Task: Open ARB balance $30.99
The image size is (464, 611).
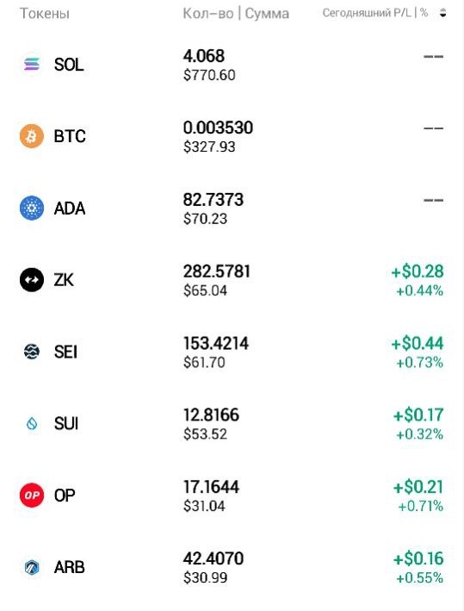Action: [x=205, y=578]
